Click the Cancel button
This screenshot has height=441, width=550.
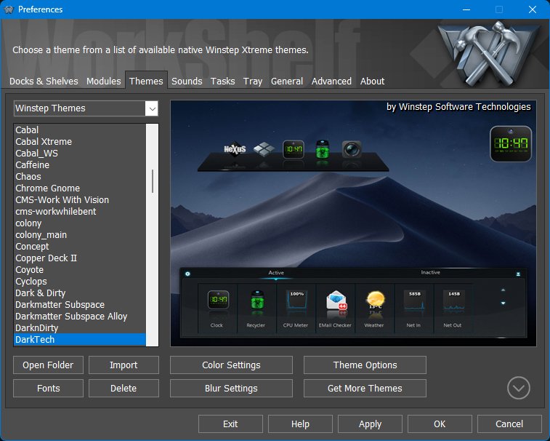509,424
